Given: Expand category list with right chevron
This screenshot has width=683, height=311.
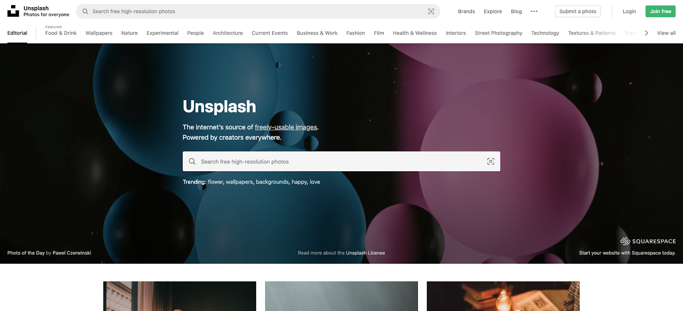Looking at the screenshot, I should tap(646, 33).
